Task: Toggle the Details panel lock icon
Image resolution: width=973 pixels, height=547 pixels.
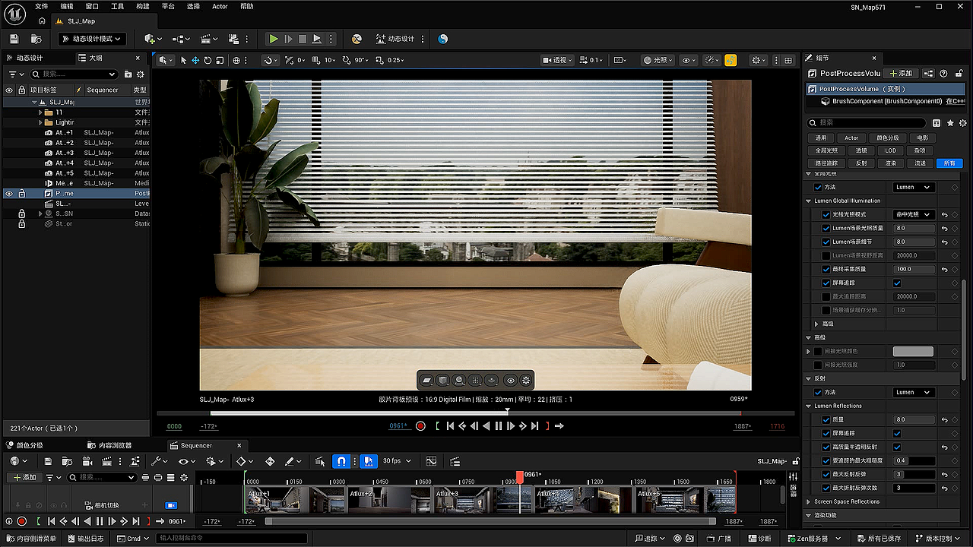Action: tap(958, 74)
